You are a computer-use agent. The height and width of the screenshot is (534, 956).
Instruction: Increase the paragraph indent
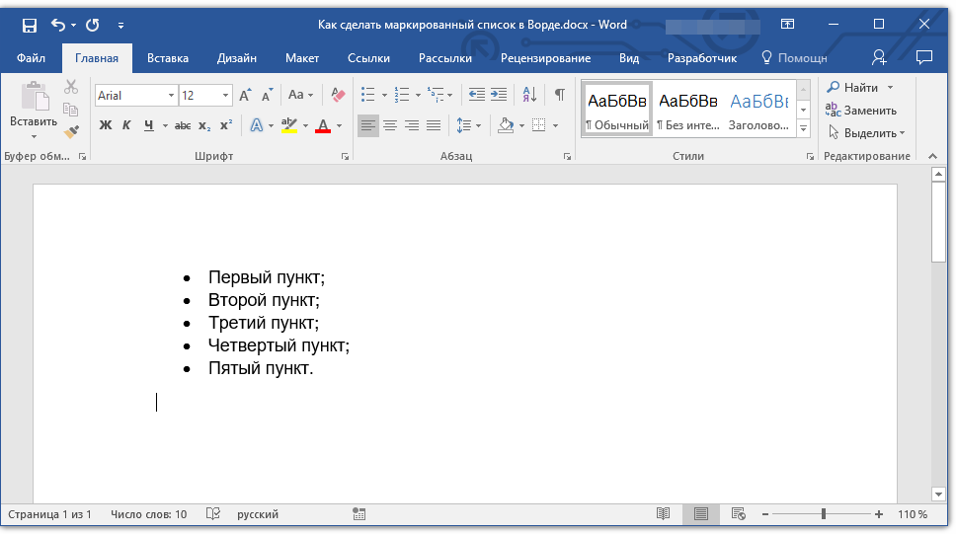point(499,95)
